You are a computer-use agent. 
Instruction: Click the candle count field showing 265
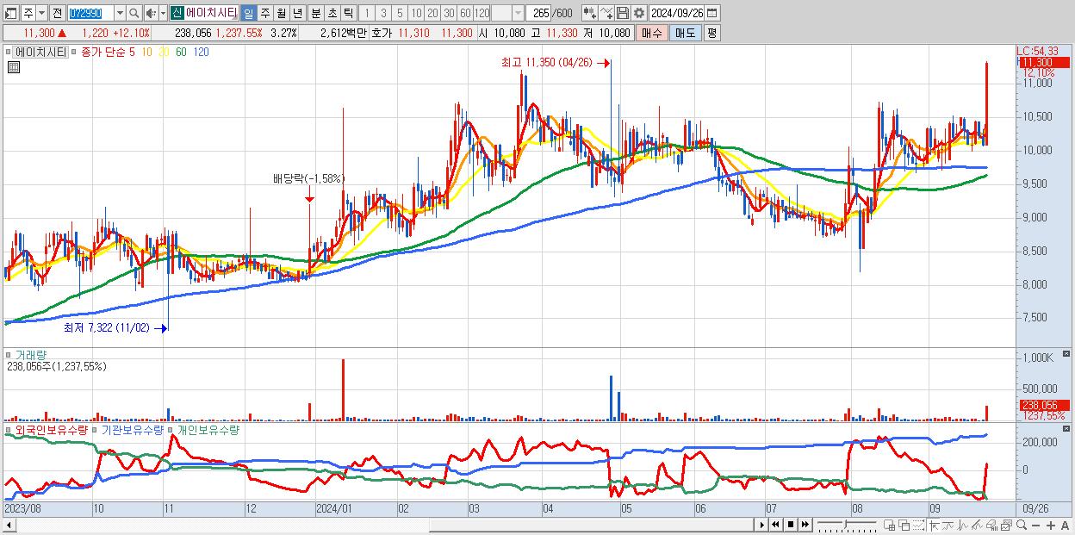tap(540, 13)
